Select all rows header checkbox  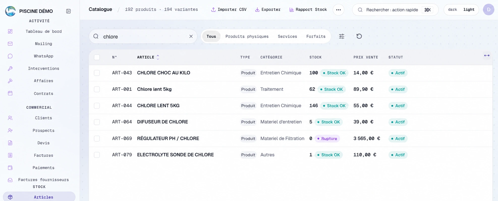[97, 57]
